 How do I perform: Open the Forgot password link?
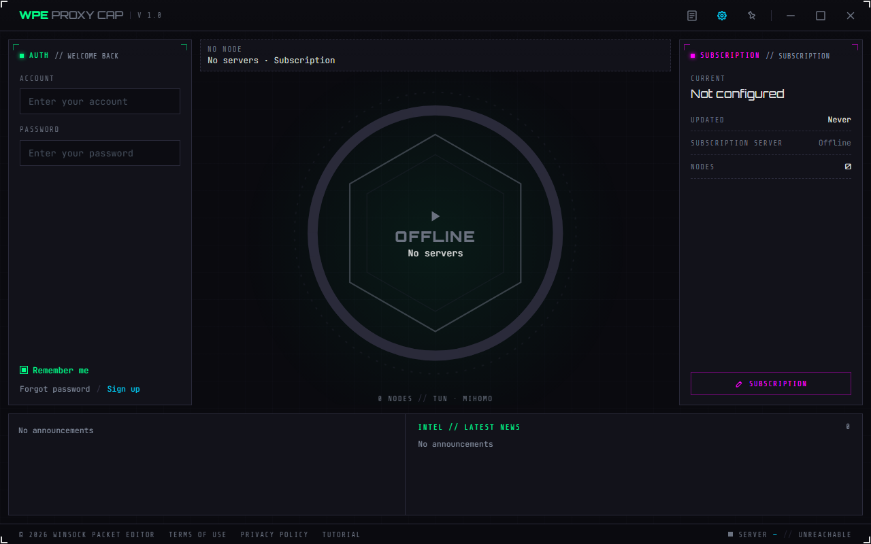point(54,389)
